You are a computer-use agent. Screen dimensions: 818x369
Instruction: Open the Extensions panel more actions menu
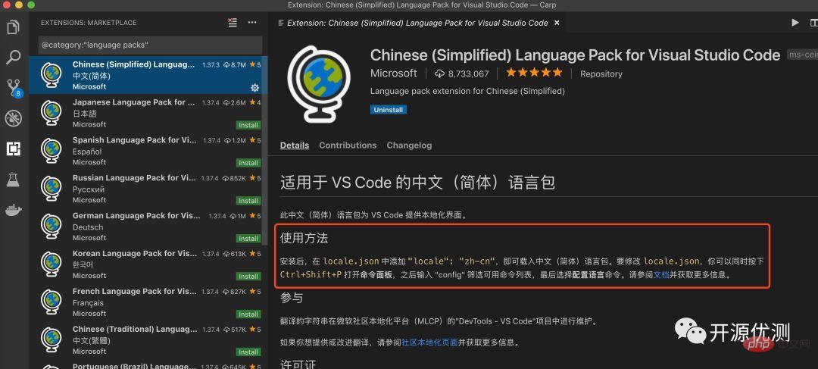pyautogui.click(x=254, y=23)
